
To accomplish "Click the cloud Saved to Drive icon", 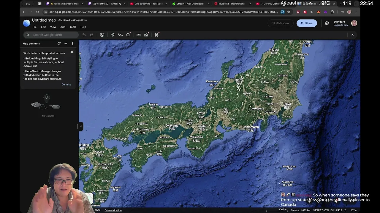I will click(60, 20).
